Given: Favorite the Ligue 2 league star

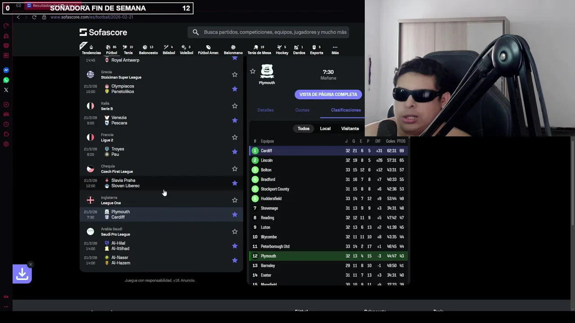Looking at the screenshot, I should point(234,137).
